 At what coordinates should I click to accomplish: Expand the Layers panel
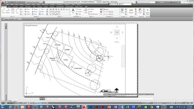tap(60, 16)
